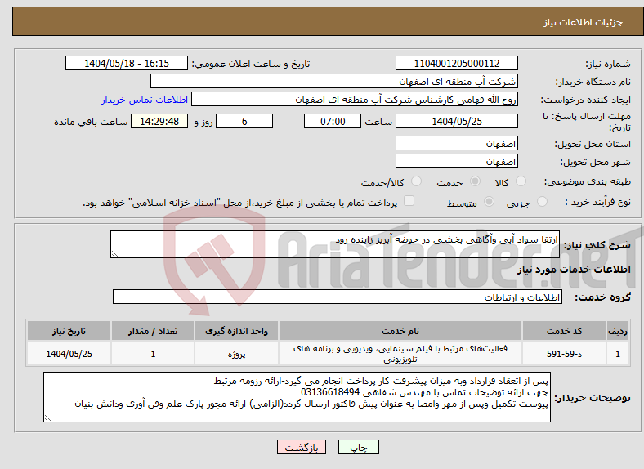Click the شرح کلی نیاز description textarea

pyautogui.click(x=335, y=244)
